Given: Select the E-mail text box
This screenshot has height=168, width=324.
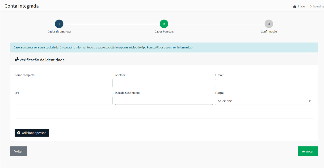Looking at the screenshot, I should tap(264, 83).
